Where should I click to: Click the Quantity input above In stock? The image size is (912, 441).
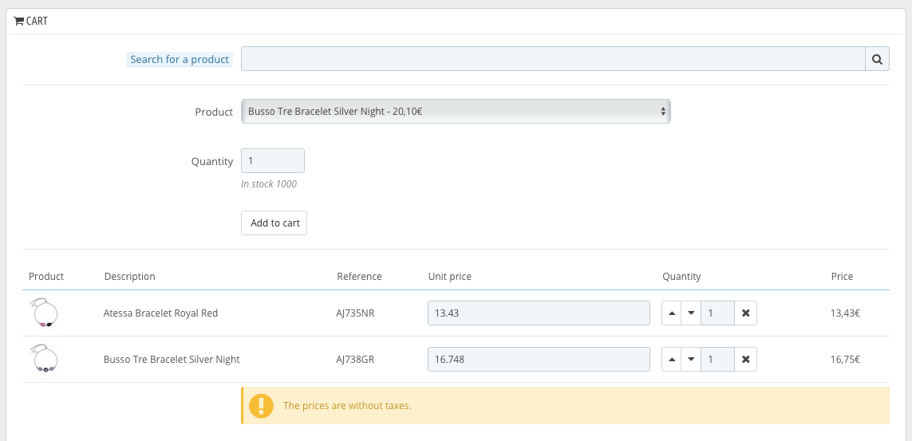(x=272, y=160)
